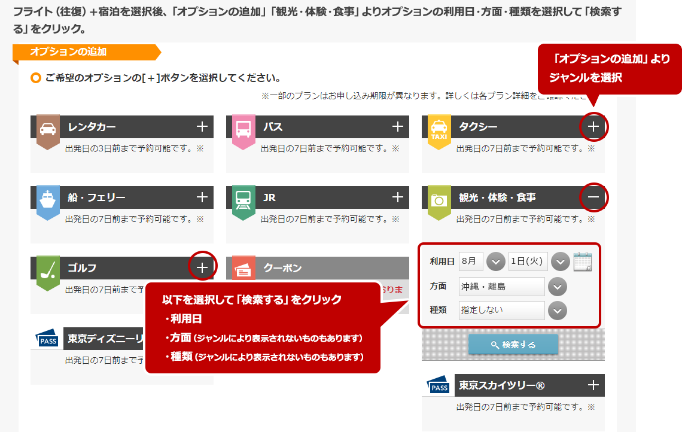685x432 pixels.
Task: Collapse the 観光・体験・食事 section
Action: tap(593, 197)
